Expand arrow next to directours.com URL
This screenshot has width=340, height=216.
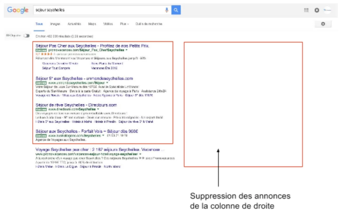pyautogui.click(x=98, y=109)
